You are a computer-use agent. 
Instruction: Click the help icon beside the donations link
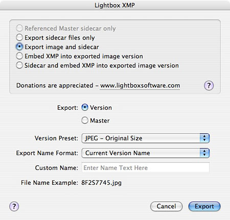point(209,85)
